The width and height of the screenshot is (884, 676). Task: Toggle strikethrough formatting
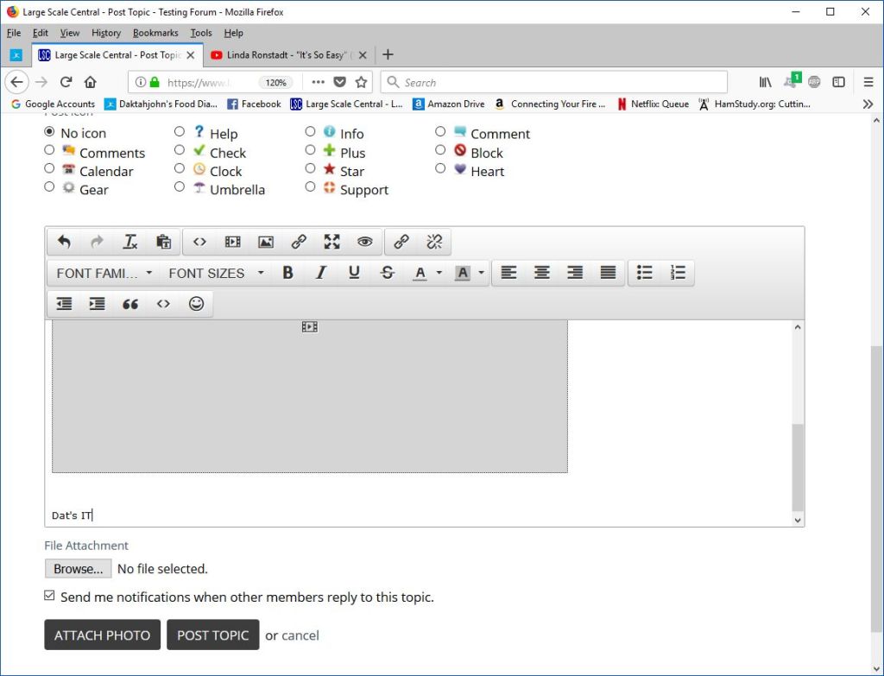click(388, 273)
